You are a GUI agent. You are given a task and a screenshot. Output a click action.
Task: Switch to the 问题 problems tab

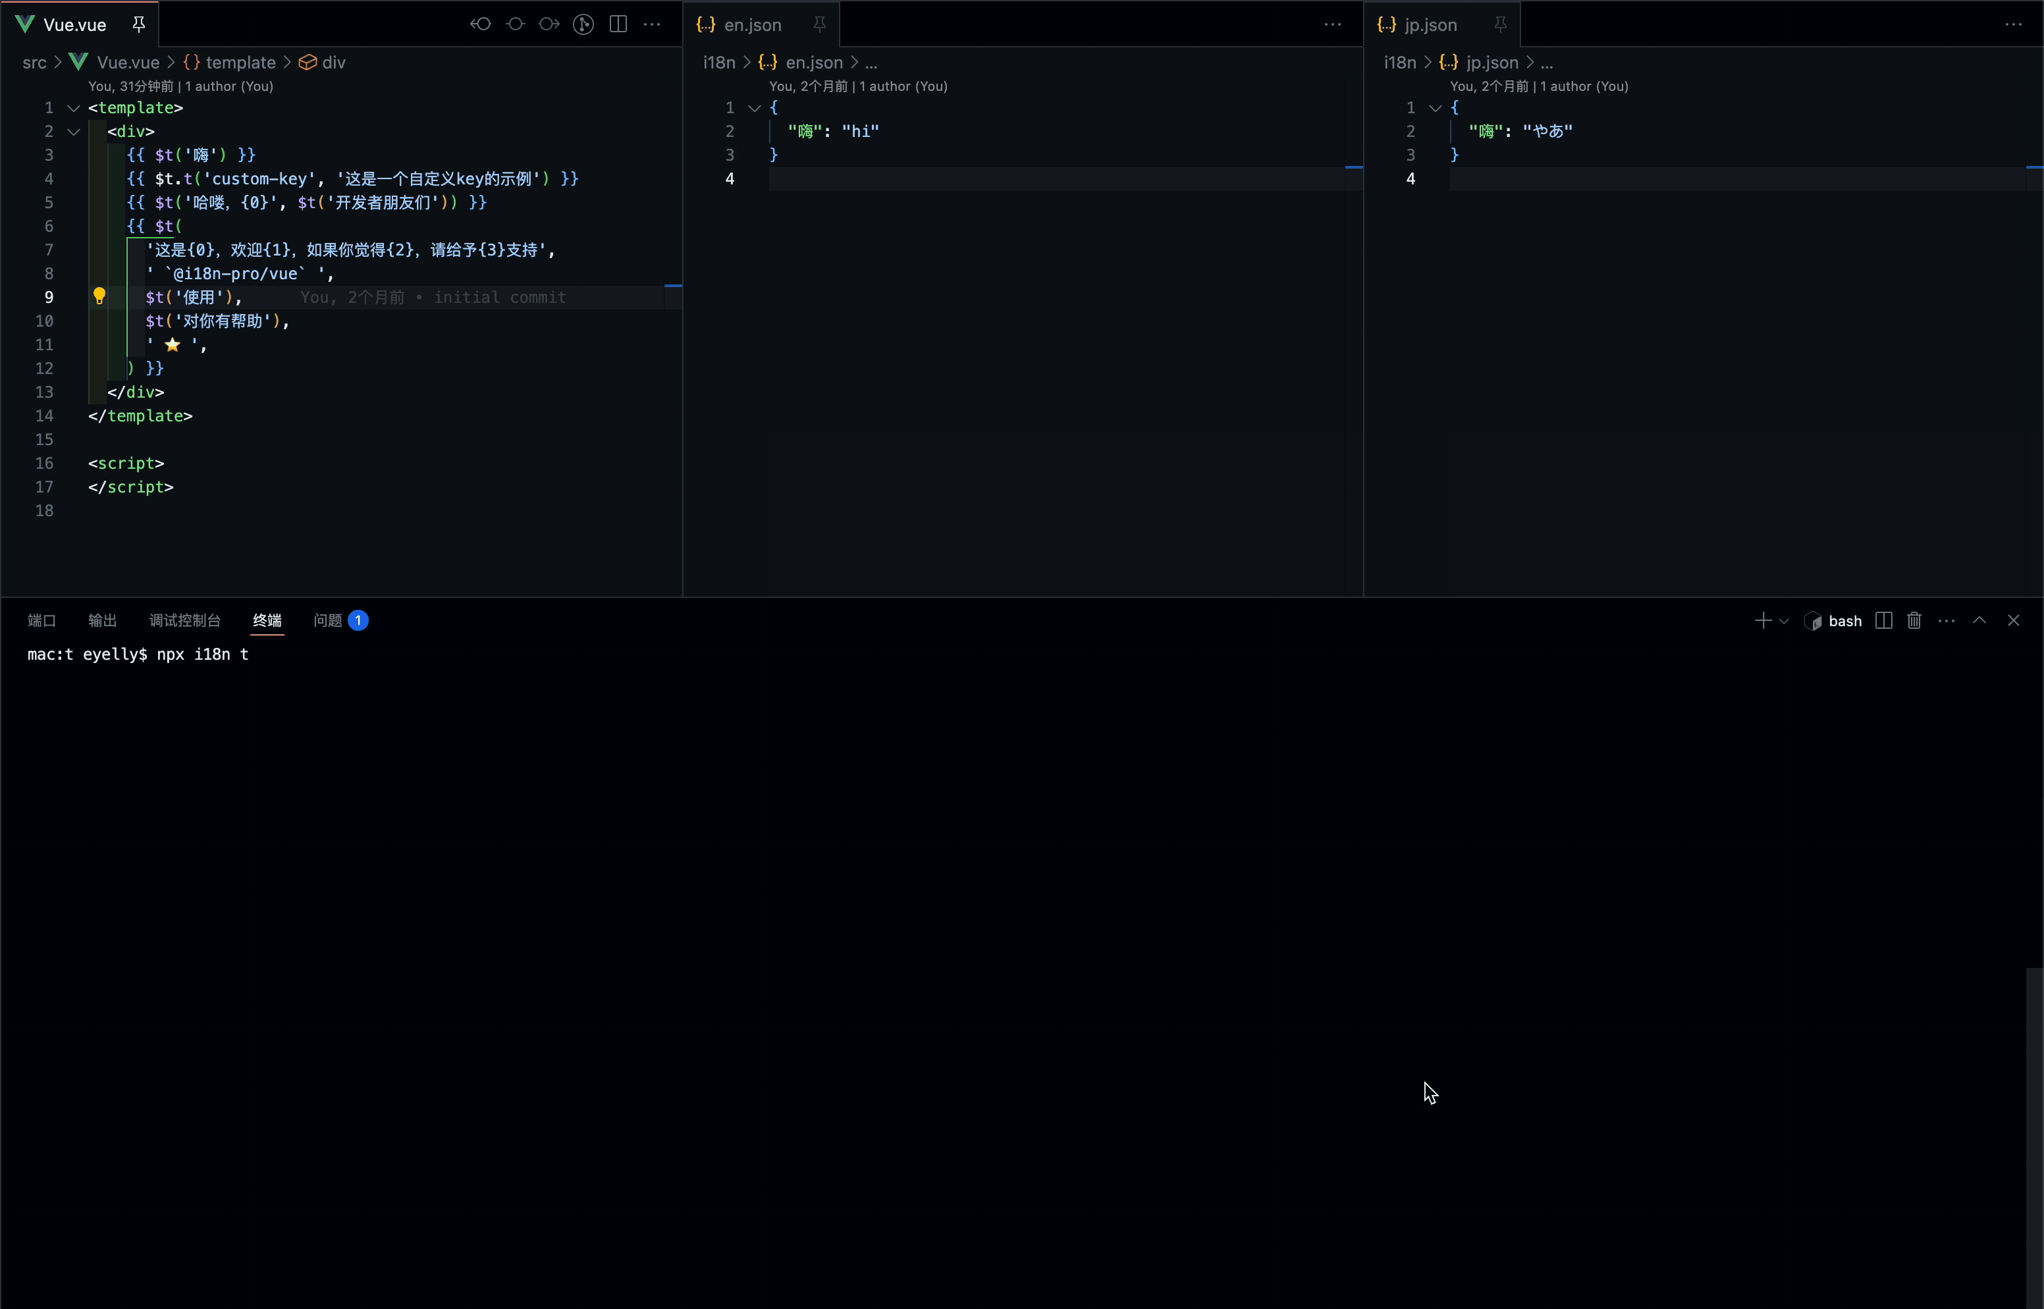pyautogui.click(x=328, y=620)
